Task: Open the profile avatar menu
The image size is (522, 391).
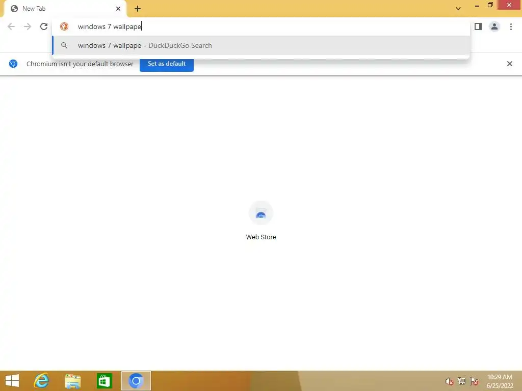Action: 494,26
